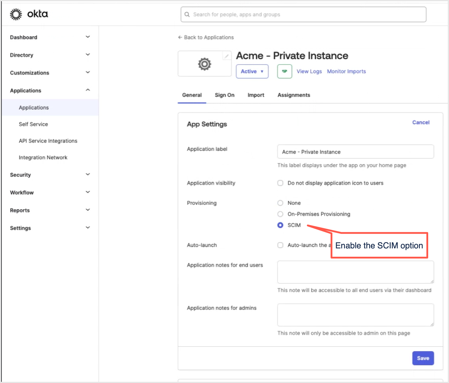Viewport: 449px width, 383px height.
Task: Click the pencil edit logo icon
Action: (x=227, y=56)
